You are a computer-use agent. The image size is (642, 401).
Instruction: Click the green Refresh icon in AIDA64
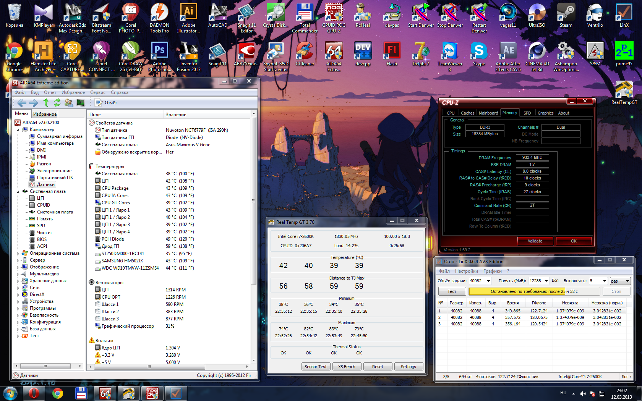click(x=57, y=103)
